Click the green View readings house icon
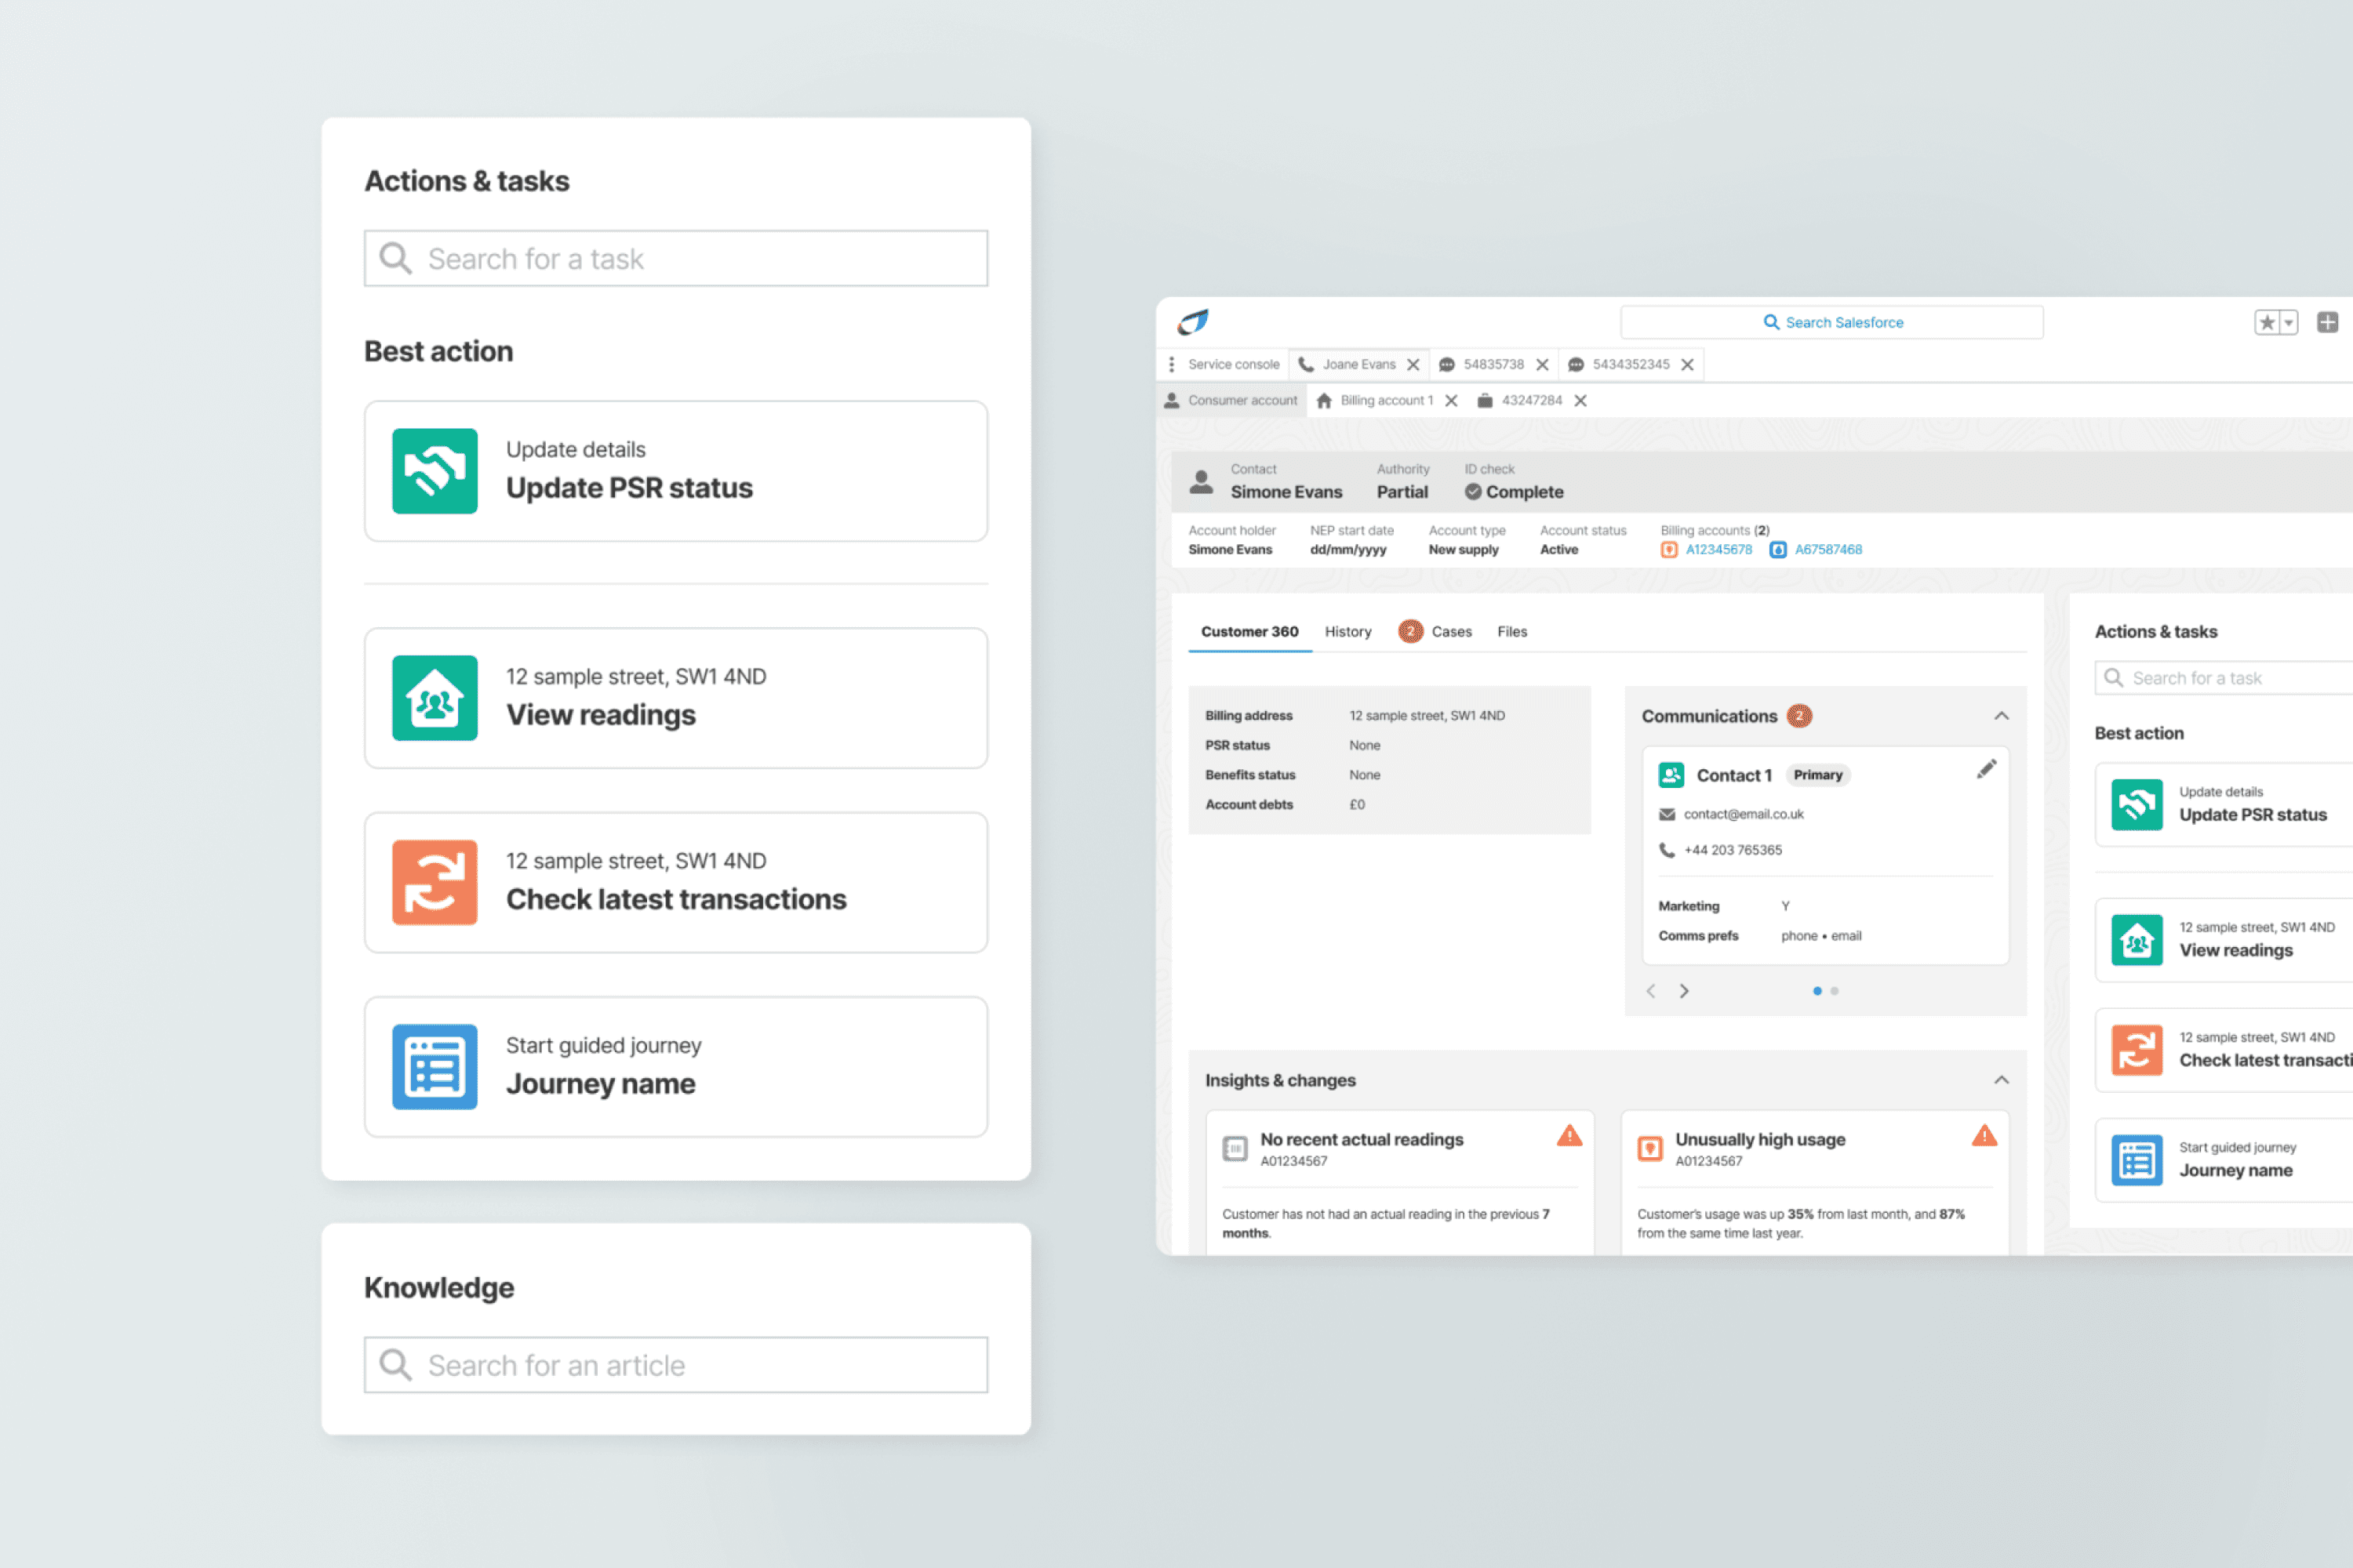The height and width of the screenshot is (1568, 2353). [435, 698]
